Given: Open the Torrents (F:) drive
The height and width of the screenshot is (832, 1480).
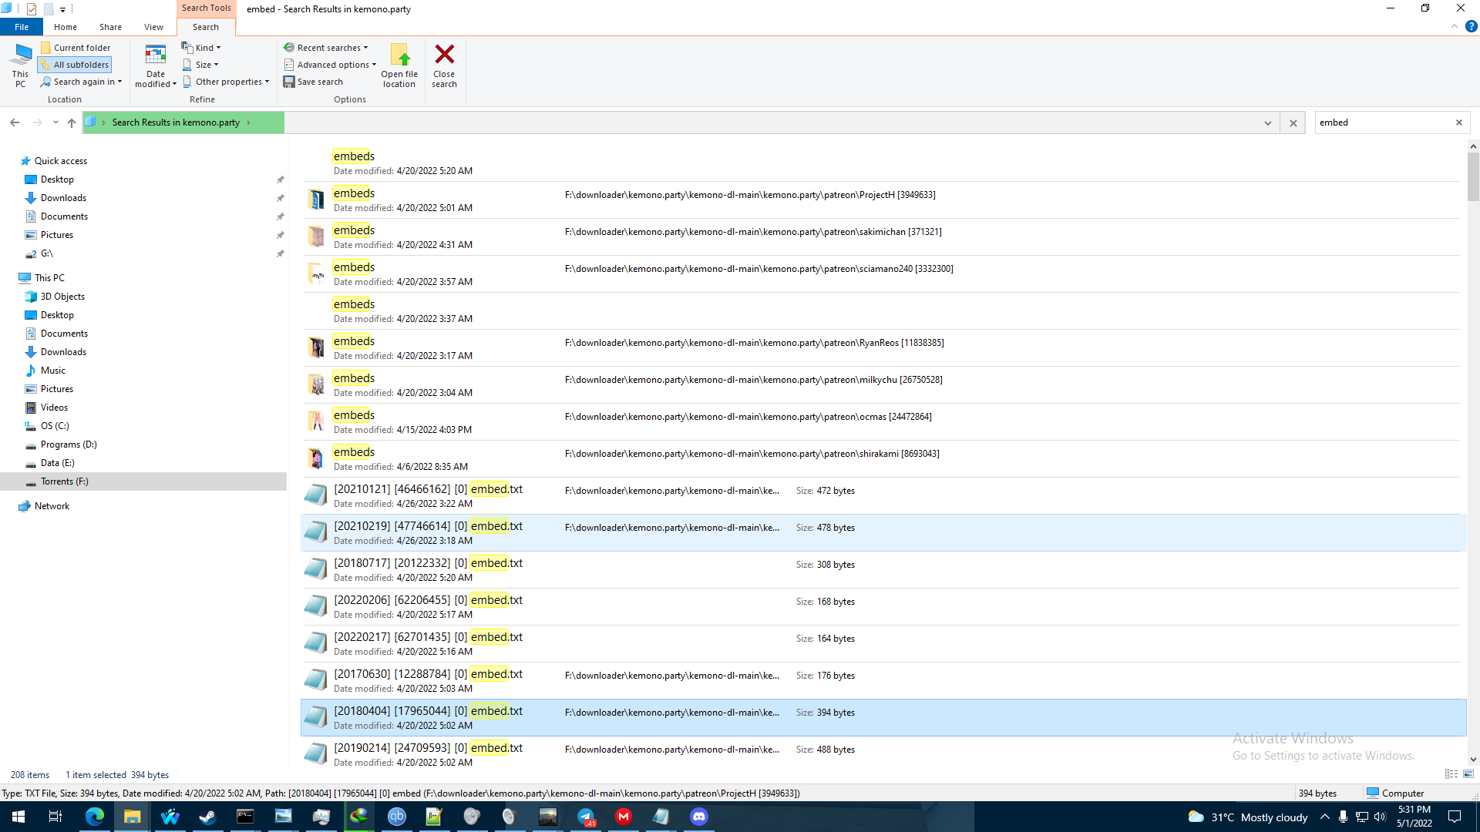Looking at the screenshot, I should tap(64, 481).
